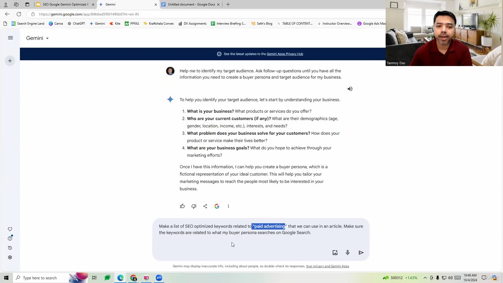Give the response a thumbs up
Screen dimensions: 503x283
[182, 206]
